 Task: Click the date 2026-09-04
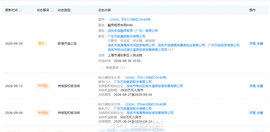14,113
